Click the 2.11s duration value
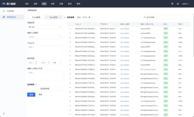This screenshot has width=194, height=117. [x=180, y=60]
